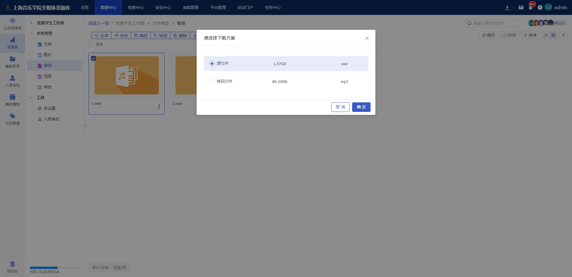Screen dimensions: 572x277
Task: Select the 源文件 radio option
Action: click(x=212, y=64)
